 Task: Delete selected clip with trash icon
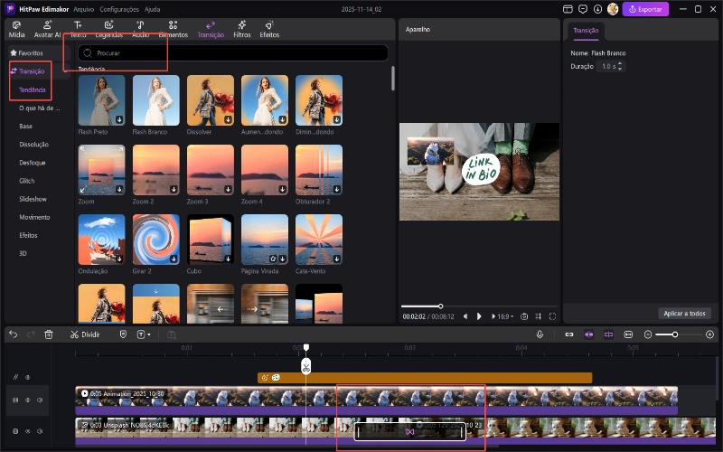tap(49, 334)
